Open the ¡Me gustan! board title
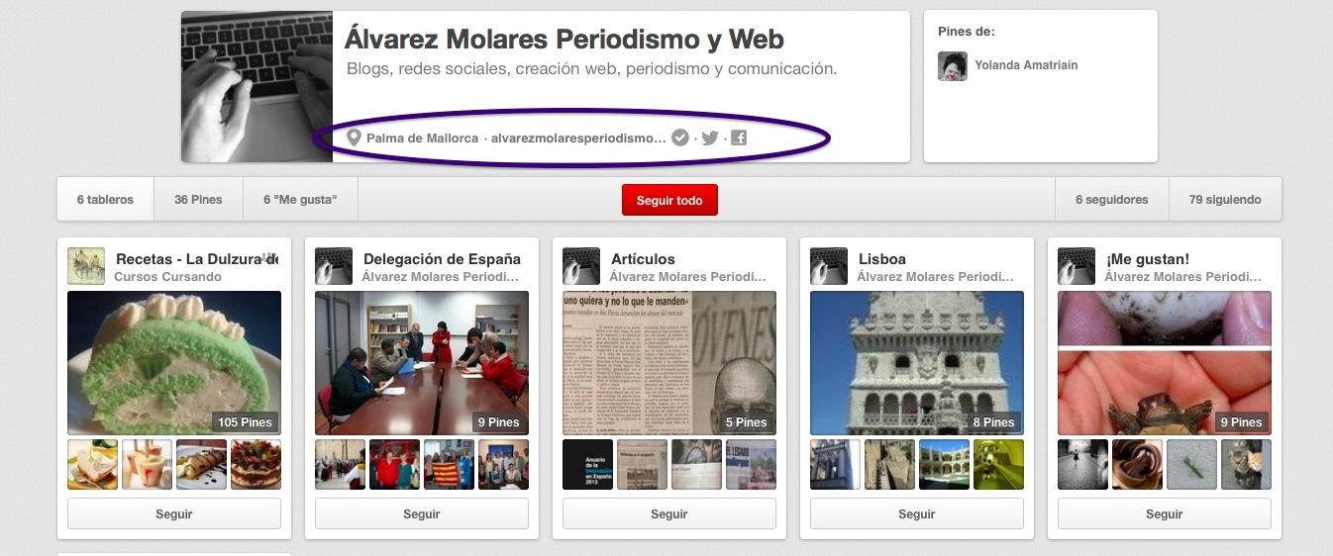 [x=1148, y=259]
